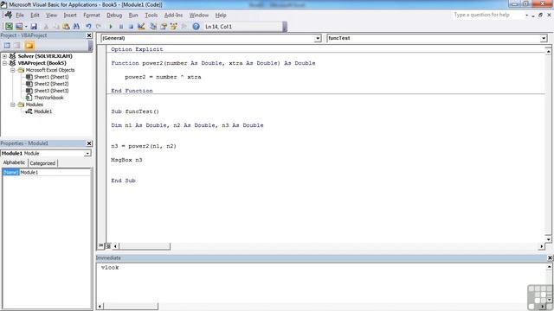The height and width of the screenshot is (311, 554).
Task: Select Sheet1 (Sheet1) in project tree
Action: pos(51,77)
